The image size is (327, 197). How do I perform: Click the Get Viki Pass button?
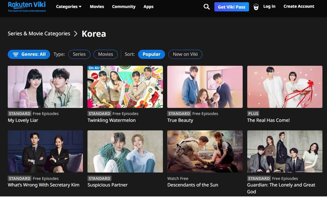[x=232, y=7]
